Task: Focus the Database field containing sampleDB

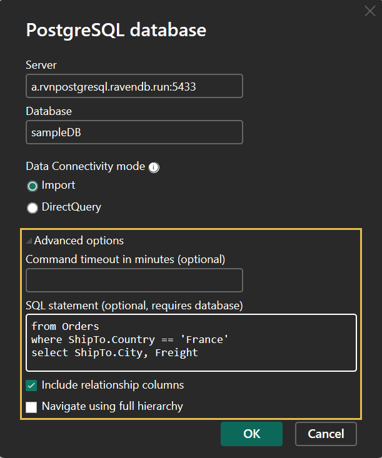Action: click(x=134, y=132)
